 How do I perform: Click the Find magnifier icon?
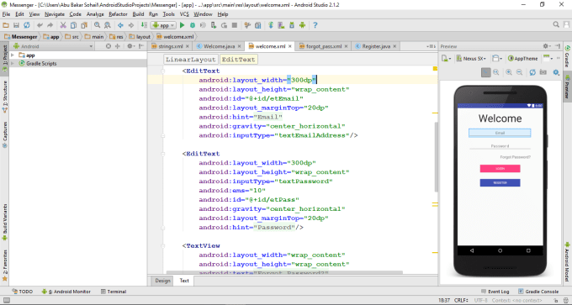97,25
